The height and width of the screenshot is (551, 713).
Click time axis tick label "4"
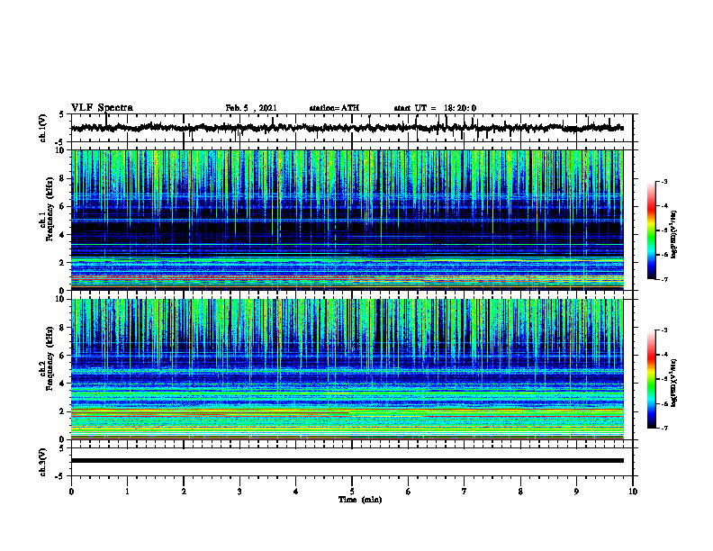296,492
